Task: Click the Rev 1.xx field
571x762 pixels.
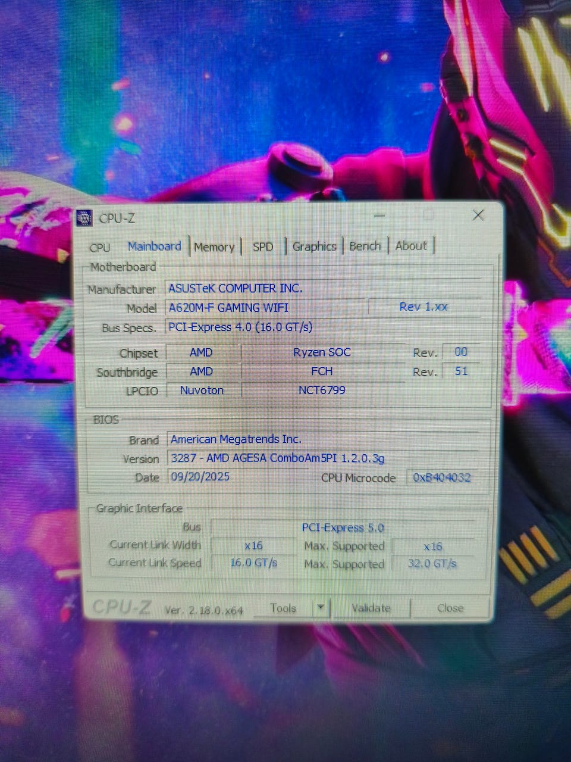Action: click(x=424, y=307)
